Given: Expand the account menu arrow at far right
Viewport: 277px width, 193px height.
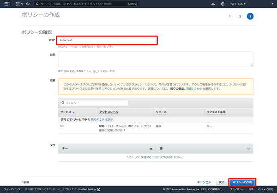Looking at the screenshot, I should click(272, 4).
